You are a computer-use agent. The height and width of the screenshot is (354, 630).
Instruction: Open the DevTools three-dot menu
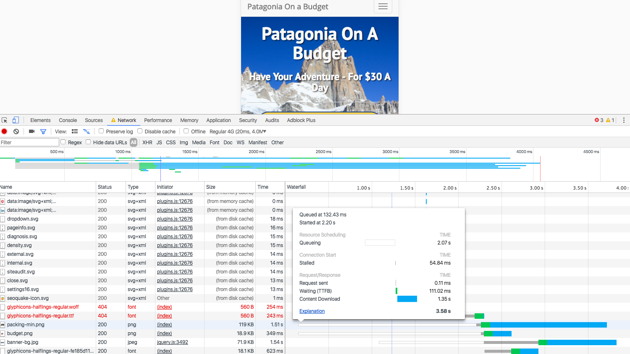pos(624,120)
